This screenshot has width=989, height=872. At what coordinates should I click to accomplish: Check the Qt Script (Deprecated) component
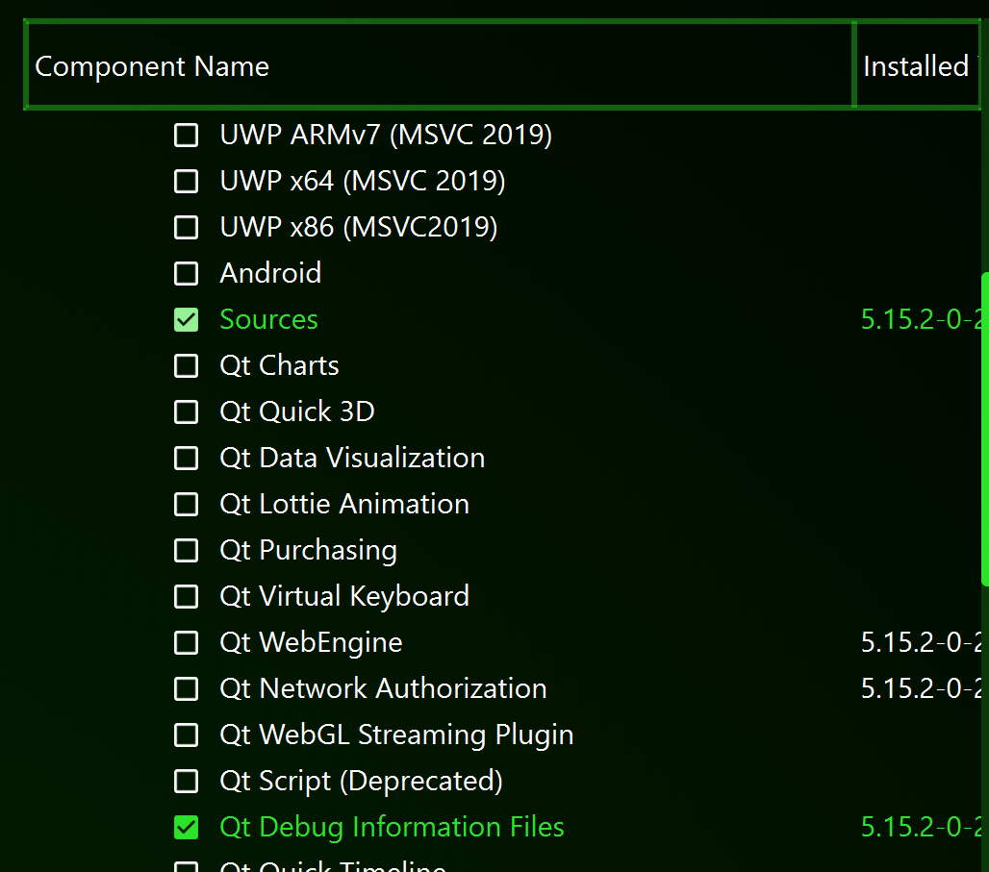(186, 781)
